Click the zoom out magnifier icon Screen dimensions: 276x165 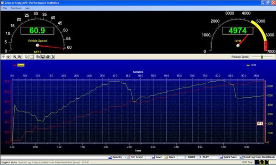click(x=15, y=57)
